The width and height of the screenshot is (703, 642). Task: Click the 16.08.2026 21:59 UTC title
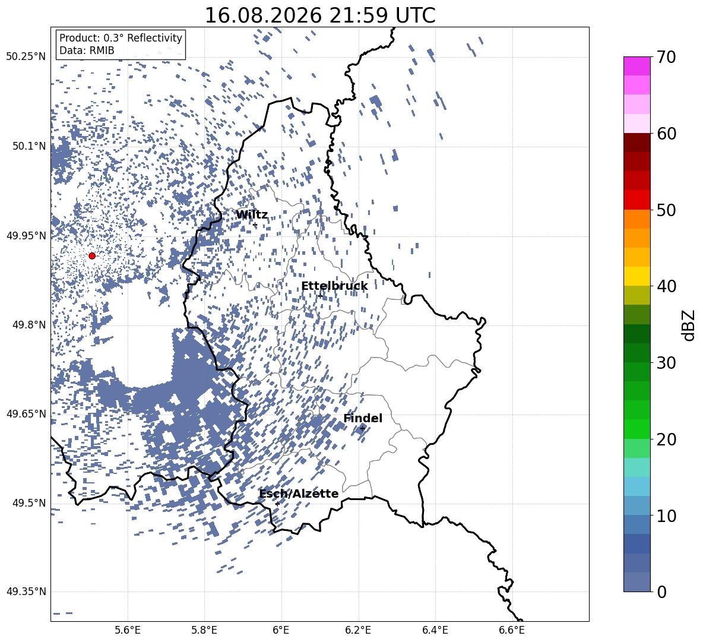[319, 15]
